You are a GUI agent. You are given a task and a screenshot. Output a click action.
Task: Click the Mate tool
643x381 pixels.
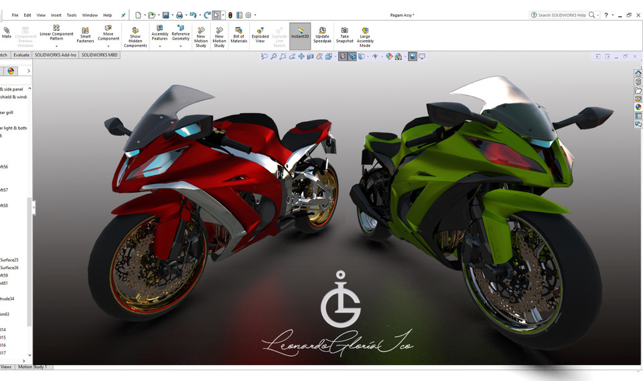tap(6, 33)
